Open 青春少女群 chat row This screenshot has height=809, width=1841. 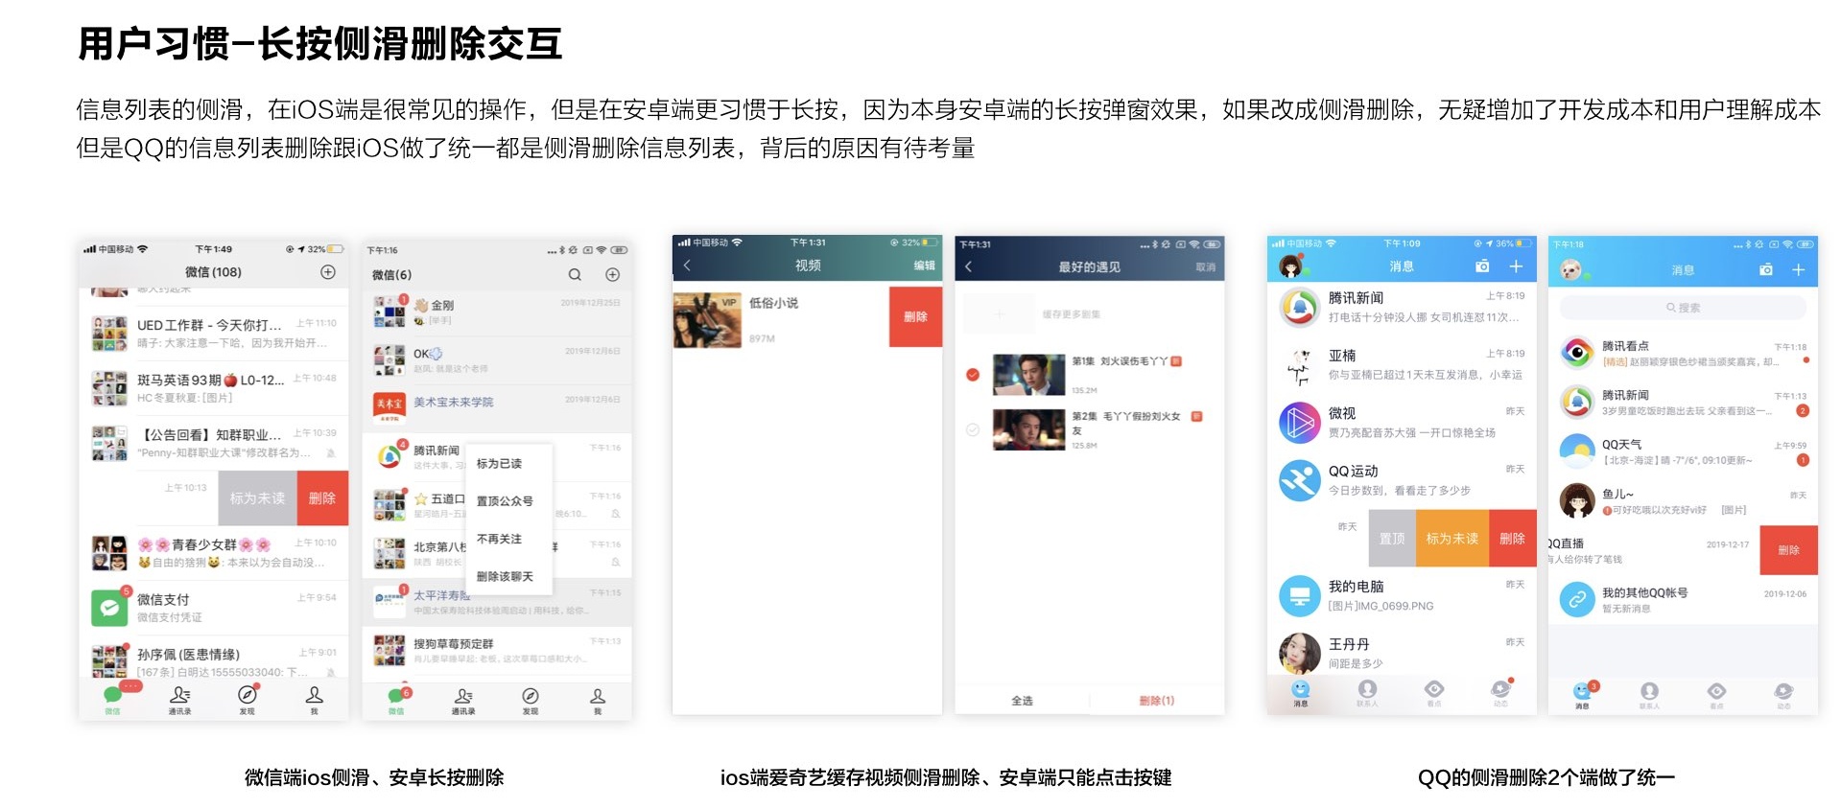click(214, 552)
